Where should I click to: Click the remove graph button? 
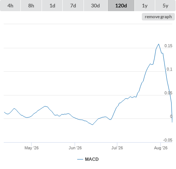pyautogui.click(x=158, y=17)
